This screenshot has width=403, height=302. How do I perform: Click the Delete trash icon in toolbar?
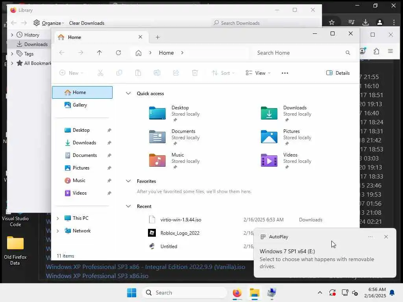[195, 73]
